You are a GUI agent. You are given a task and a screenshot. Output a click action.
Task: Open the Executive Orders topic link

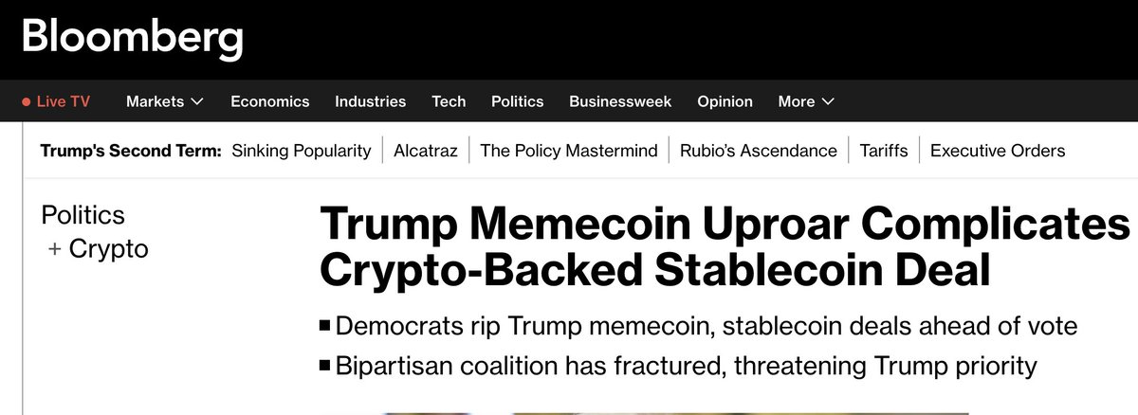click(x=997, y=151)
